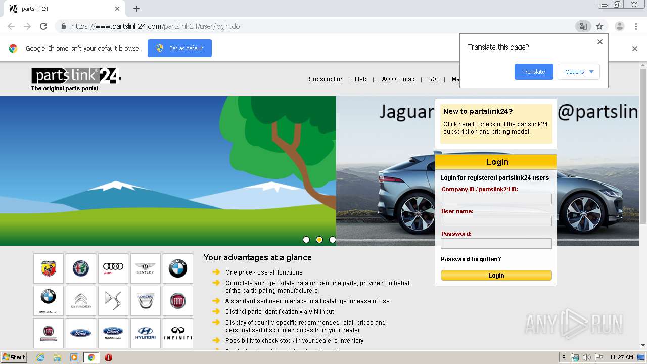Expand the translate Options dropdown
The width and height of the screenshot is (647, 364).
pyautogui.click(x=579, y=72)
